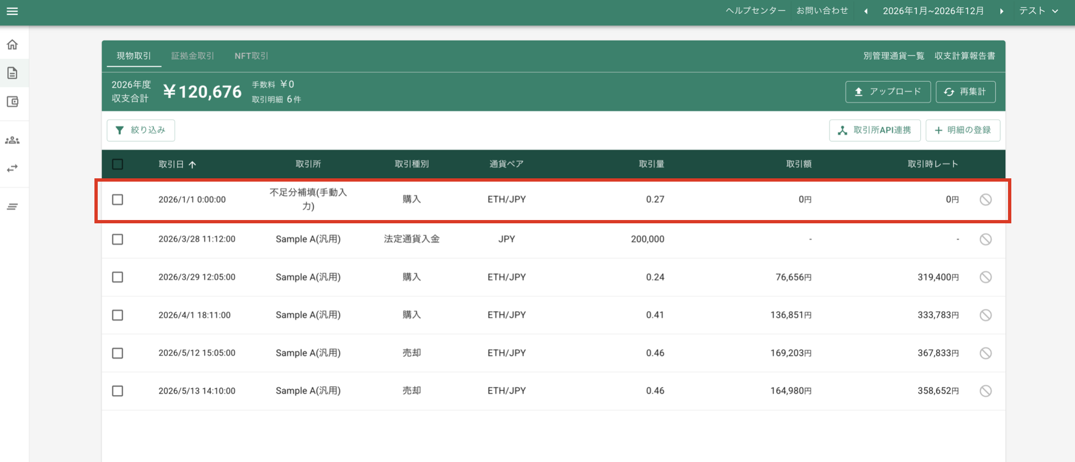Click the 取引種別 column header
This screenshot has width=1075, height=462.
pyautogui.click(x=412, y=164)
